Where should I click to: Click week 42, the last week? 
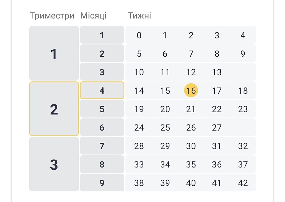[x=243, y=183]
